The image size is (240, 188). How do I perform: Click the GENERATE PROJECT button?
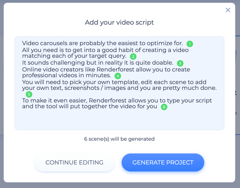[x=163, y=162]
